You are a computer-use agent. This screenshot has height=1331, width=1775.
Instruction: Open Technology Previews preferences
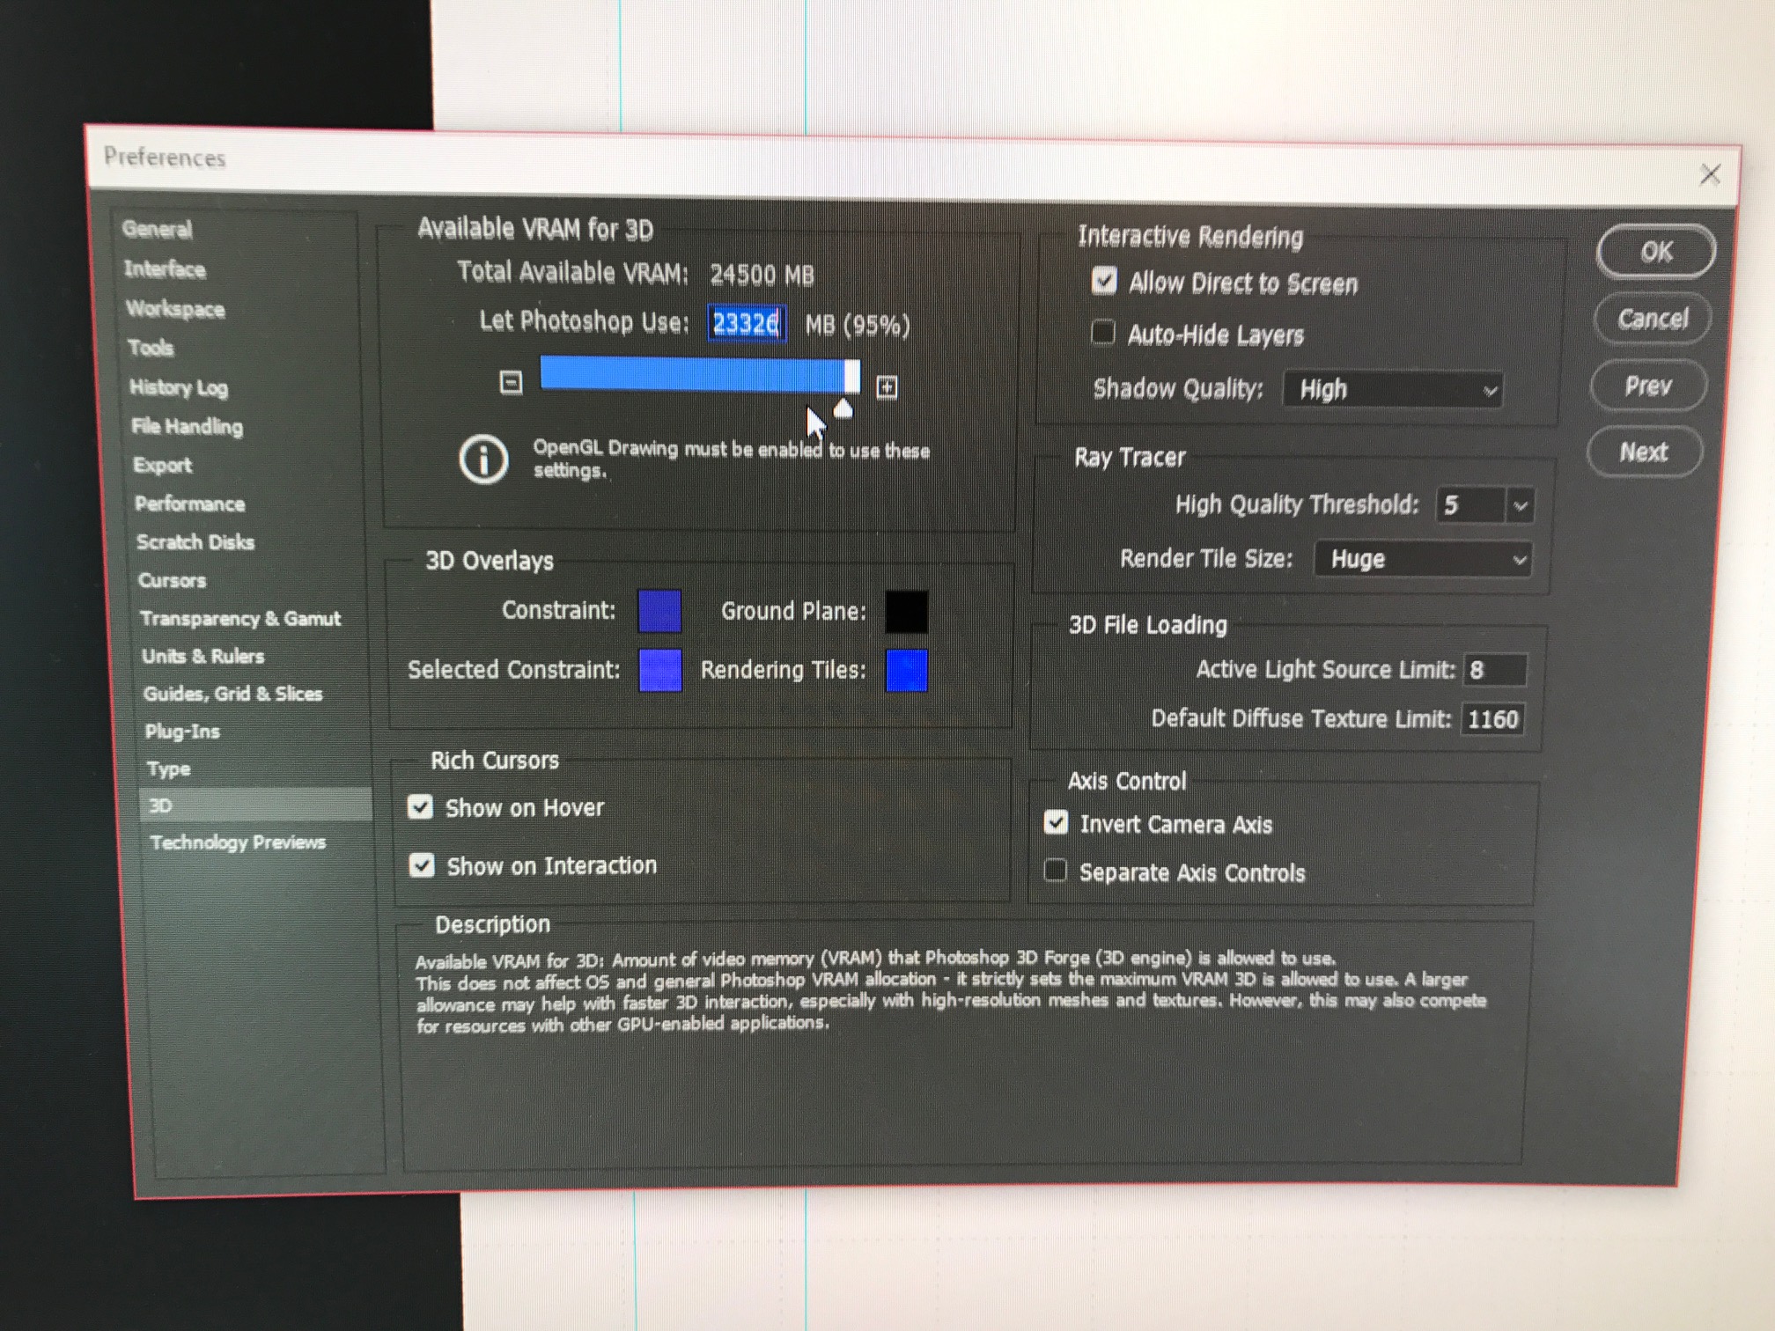click(238, 842)
